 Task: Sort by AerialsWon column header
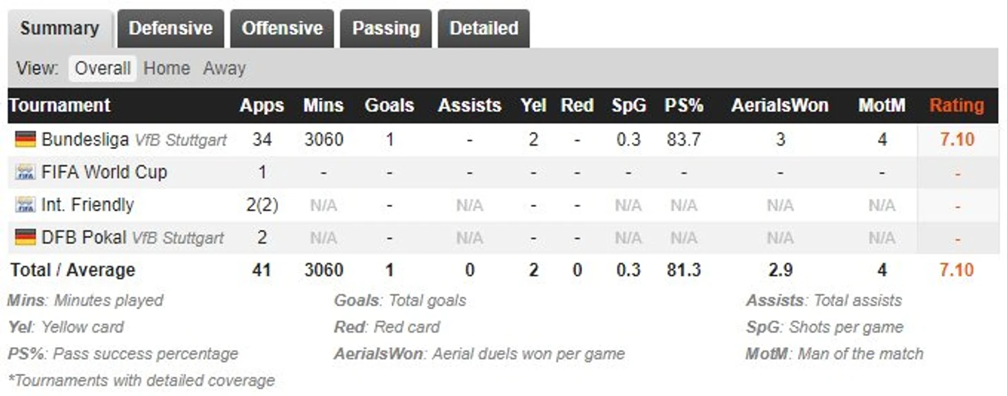point(780,106)
